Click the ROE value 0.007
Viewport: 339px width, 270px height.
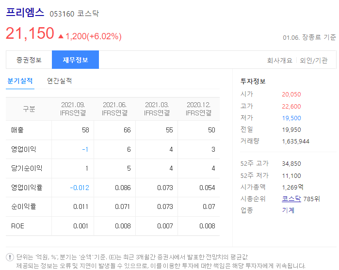pyautogui.click(x=165, y=226)
